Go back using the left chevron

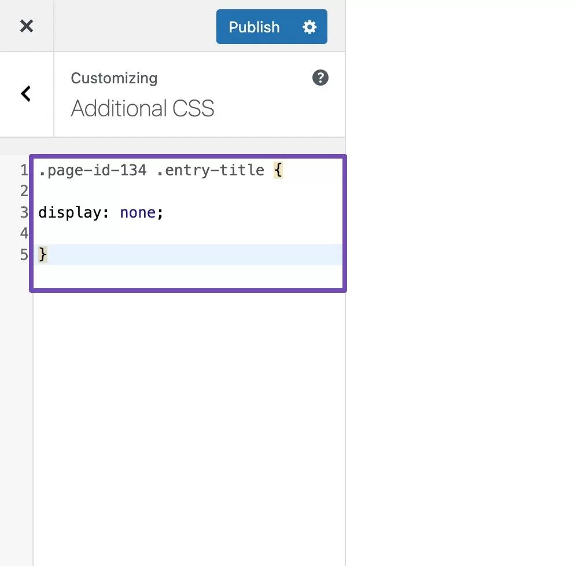tap(26, 94)
